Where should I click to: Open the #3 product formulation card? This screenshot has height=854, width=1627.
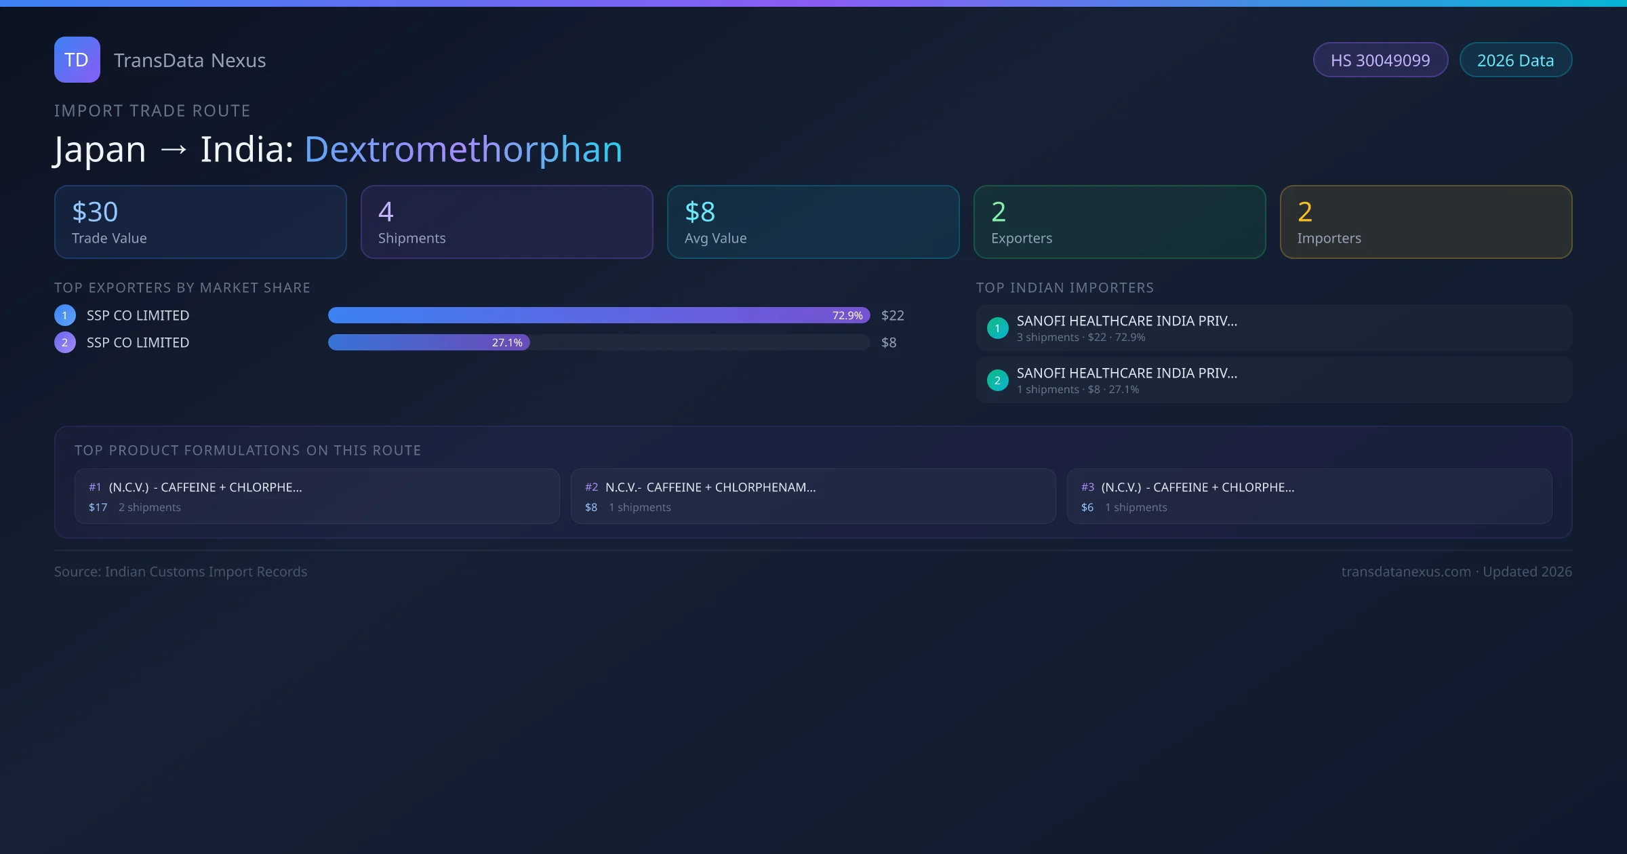tap(1309, 496)
